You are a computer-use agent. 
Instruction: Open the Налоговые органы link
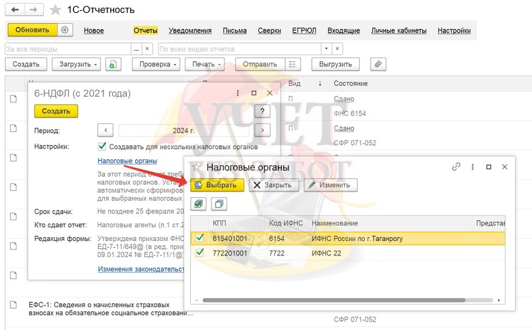pyautogui.click(x=127, y=160)
